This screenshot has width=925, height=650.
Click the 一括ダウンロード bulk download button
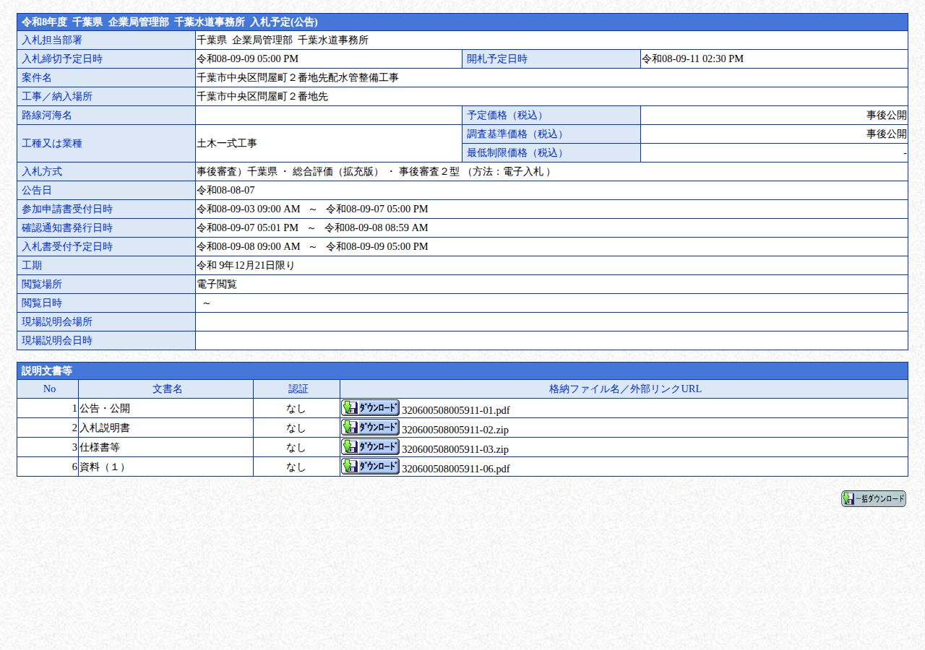pos(873,499)
